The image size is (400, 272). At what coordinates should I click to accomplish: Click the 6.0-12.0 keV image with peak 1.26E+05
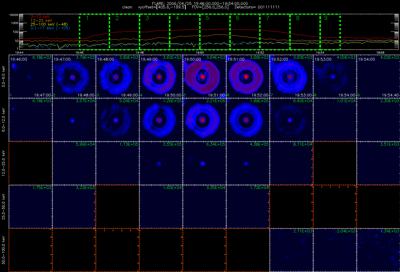161,120
